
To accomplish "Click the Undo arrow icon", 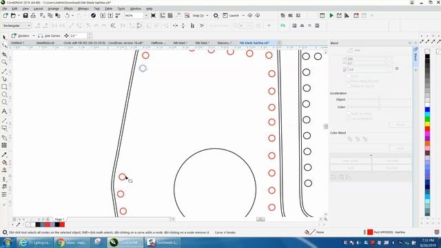I will click(67, 16).
